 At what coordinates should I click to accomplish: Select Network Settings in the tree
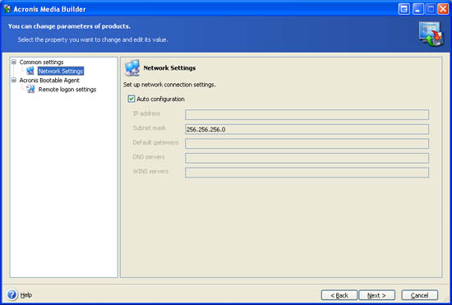(61, 71)
